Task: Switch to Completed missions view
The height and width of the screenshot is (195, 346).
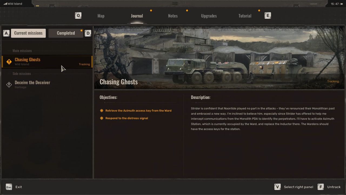Action: (66, 33)
